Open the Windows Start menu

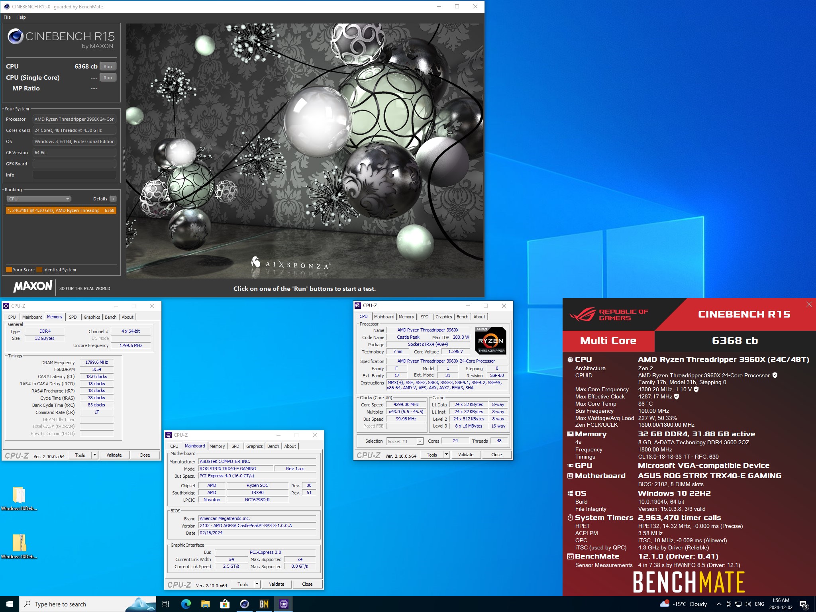coord(10,604)
